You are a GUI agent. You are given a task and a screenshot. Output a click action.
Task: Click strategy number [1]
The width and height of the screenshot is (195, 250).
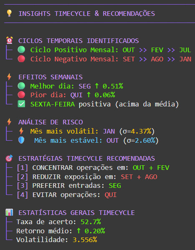23,168
